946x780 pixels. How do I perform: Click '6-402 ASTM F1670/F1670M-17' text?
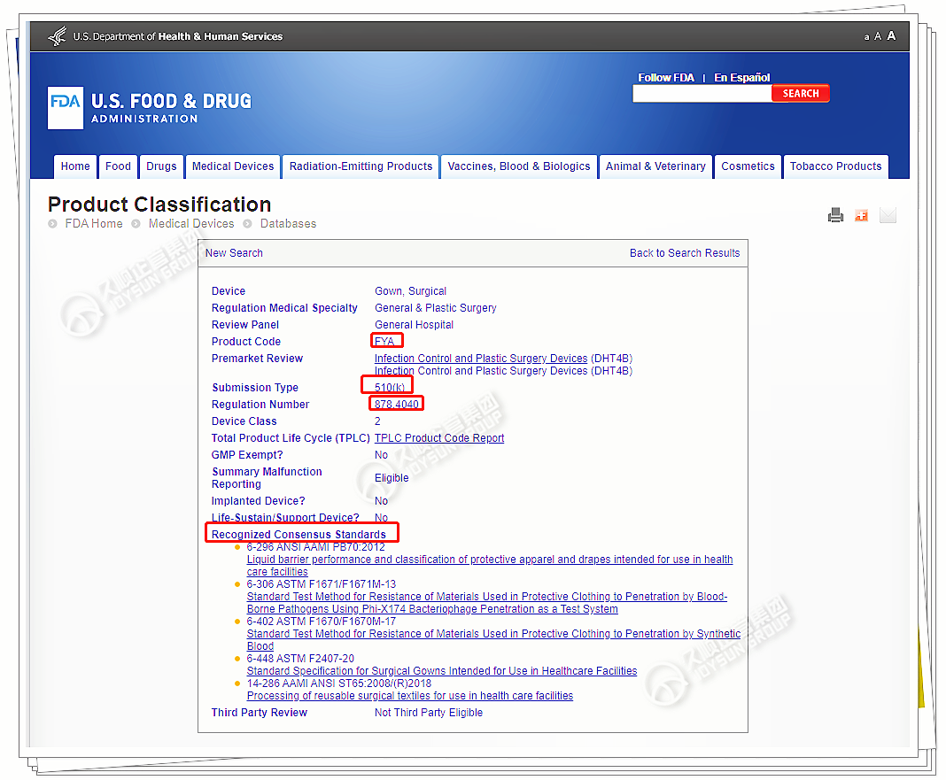322,622
